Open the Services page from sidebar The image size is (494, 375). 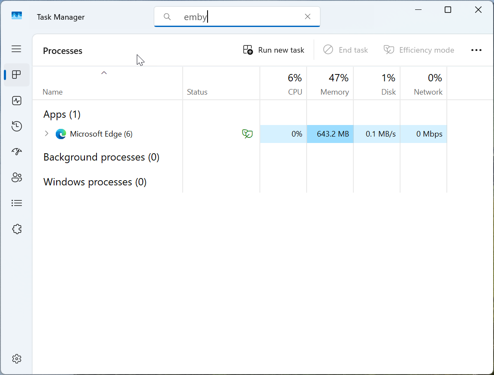17,229
